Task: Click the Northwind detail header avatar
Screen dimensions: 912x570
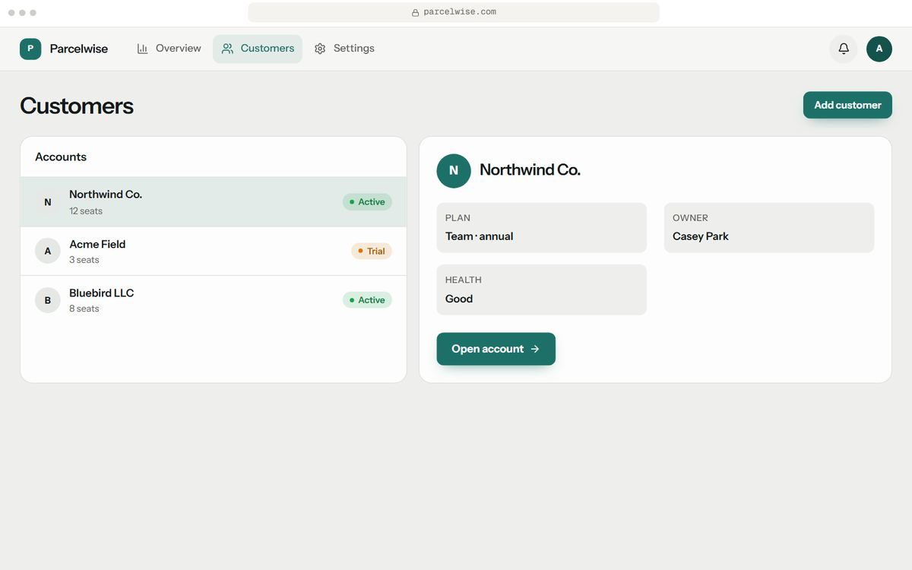Action: (x=454, y=171)
